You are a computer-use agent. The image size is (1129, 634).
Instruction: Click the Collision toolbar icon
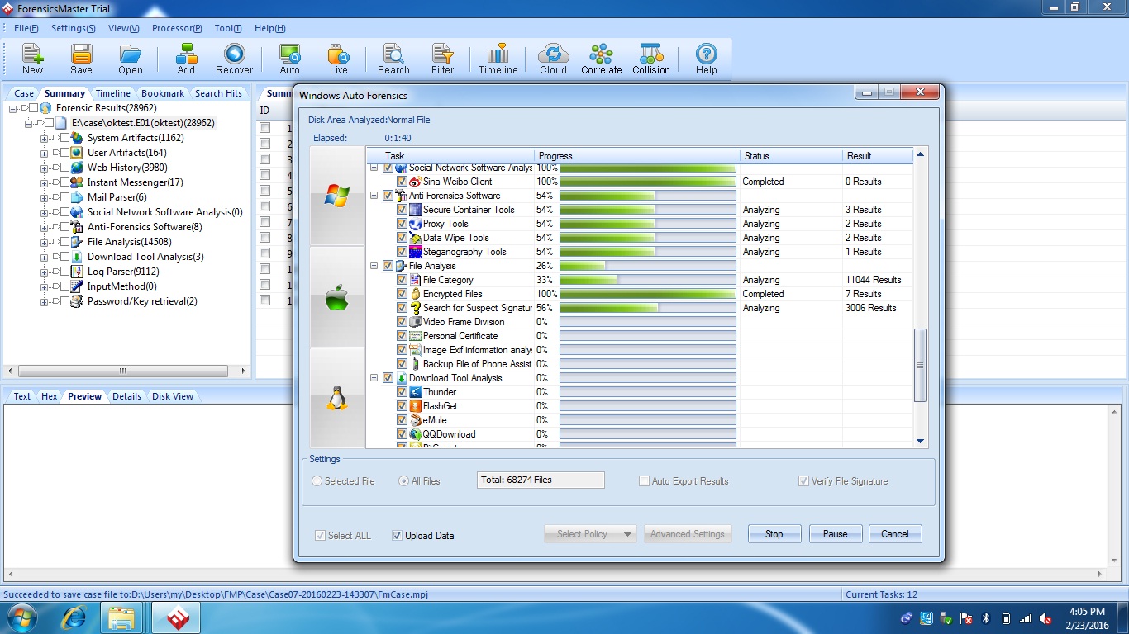tap(650, 54)
